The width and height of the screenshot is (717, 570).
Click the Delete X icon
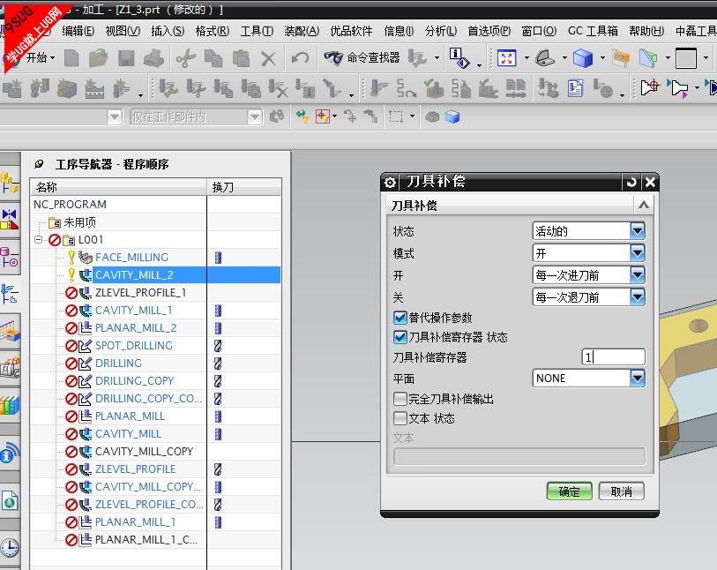tap(268, 58)
